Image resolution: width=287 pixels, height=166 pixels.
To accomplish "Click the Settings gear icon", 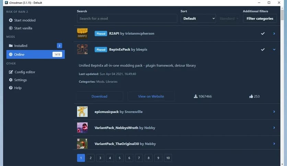I will point(11,80).
